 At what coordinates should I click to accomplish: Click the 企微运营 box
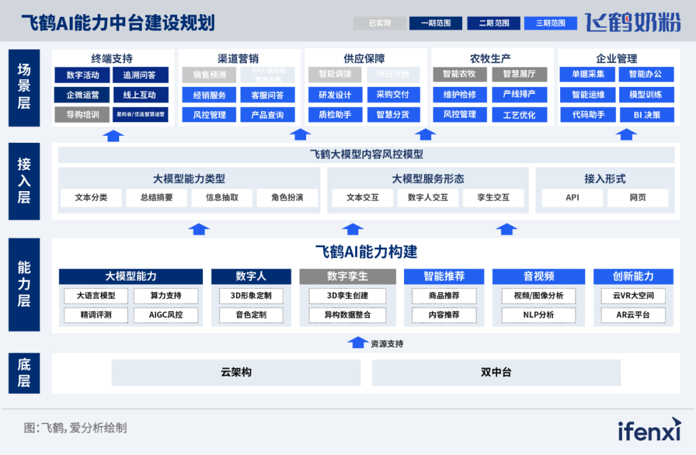coord(82,95)
